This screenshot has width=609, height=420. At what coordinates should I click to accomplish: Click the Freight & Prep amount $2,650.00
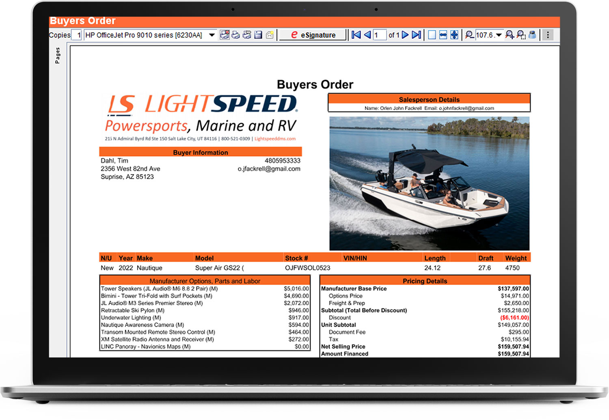(516, 303)
